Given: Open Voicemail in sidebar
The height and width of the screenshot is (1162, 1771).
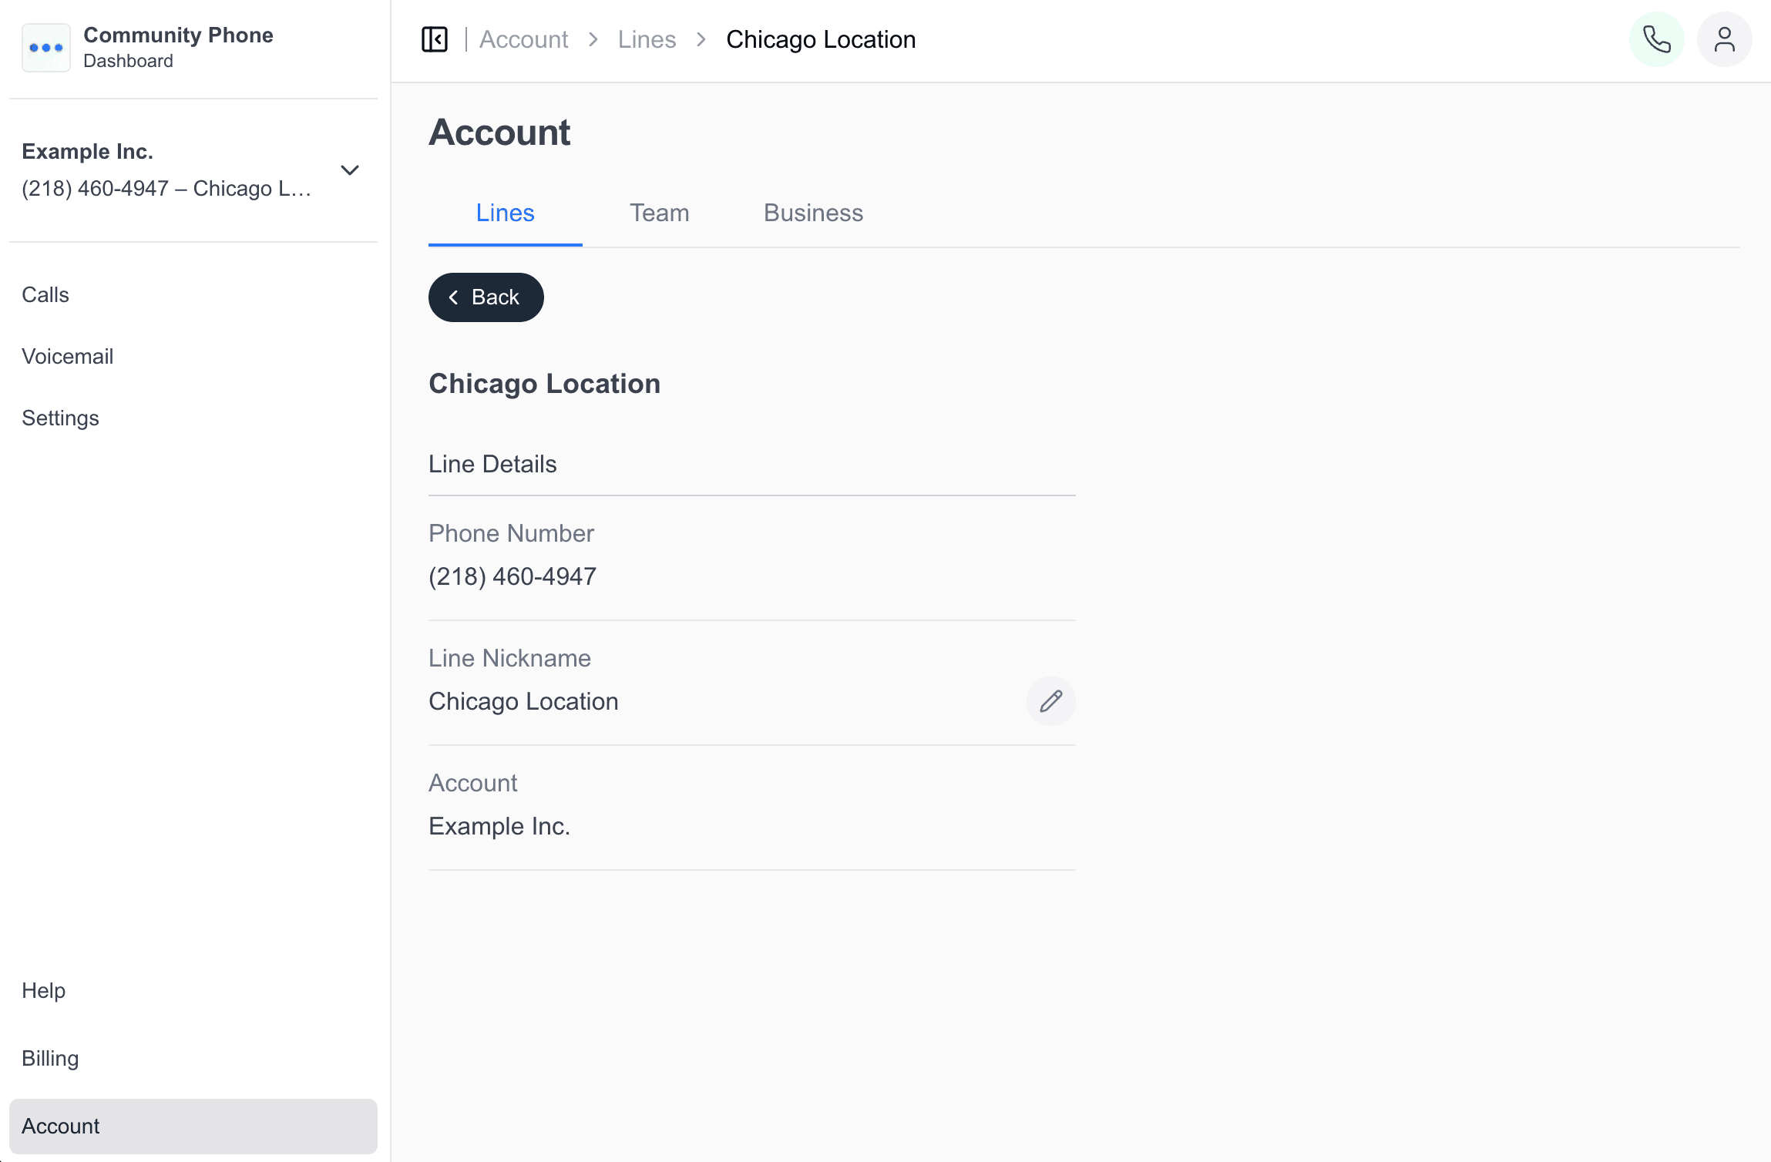Looking at the screenshot, I should coord(67,356).
